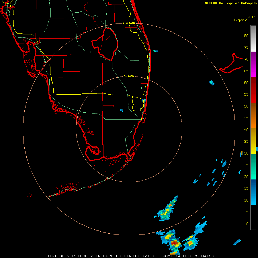Click the red-core storm cell at bottom

tap(175, 243)
